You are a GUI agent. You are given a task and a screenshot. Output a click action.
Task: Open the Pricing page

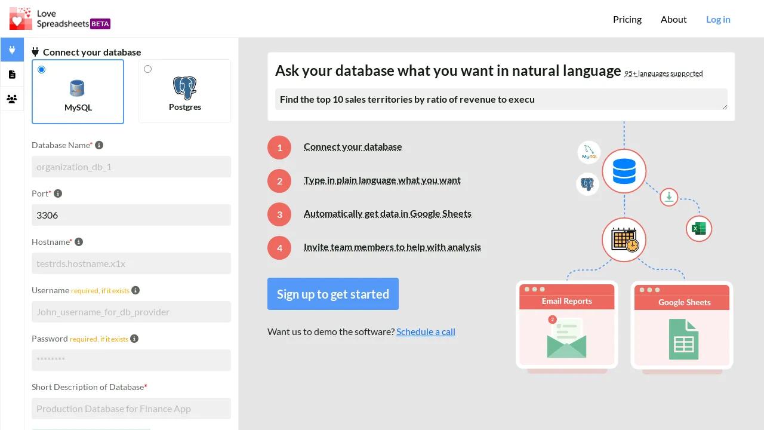point(627,19)
